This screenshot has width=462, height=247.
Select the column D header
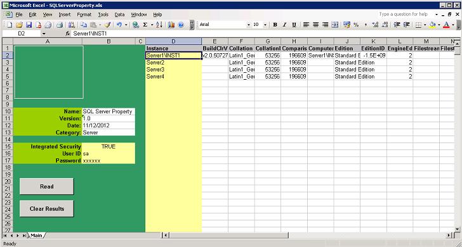click(173, 41)
